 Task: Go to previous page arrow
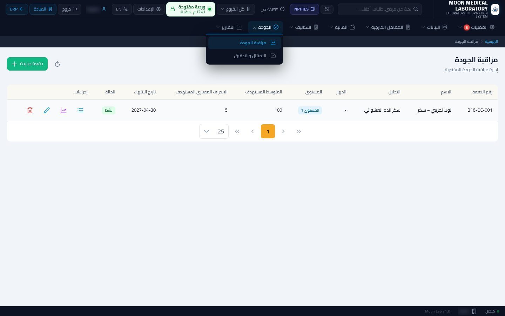point(283,131)
